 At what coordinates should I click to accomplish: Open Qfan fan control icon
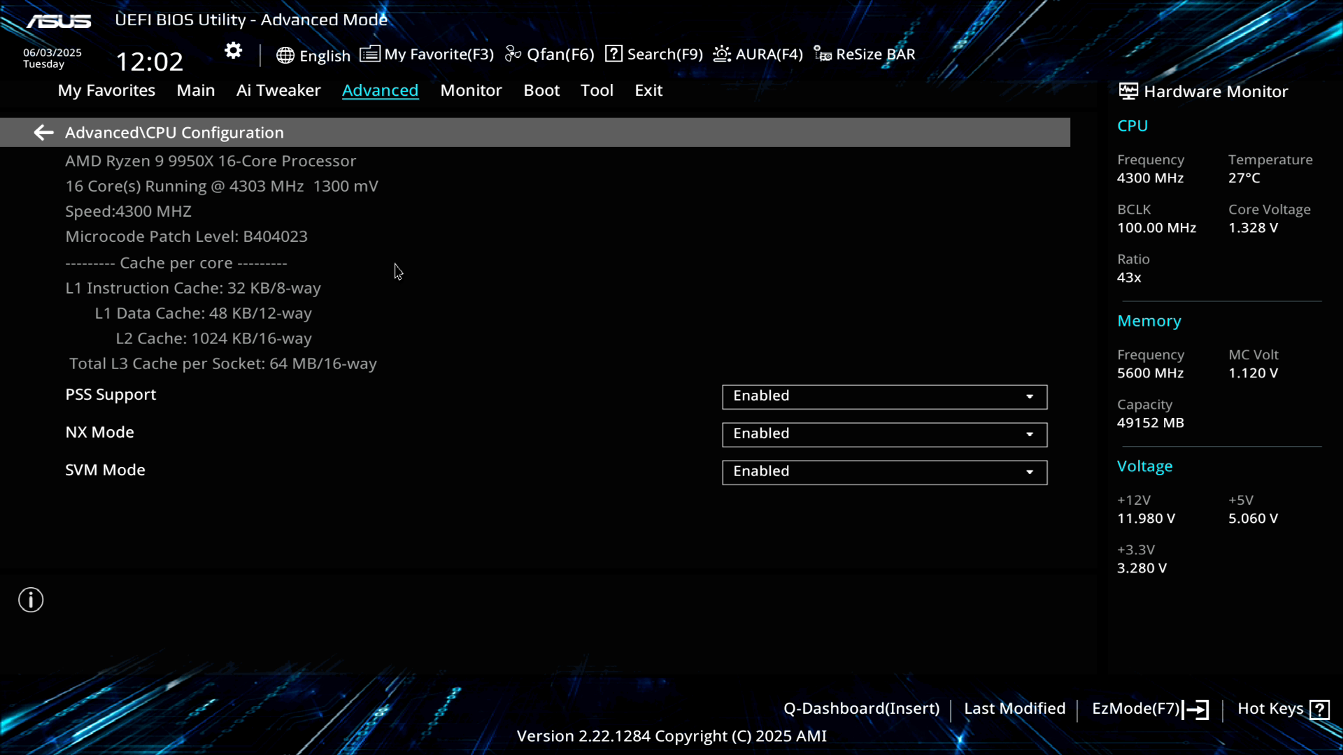pyautogui.click(x=513, y=54)
